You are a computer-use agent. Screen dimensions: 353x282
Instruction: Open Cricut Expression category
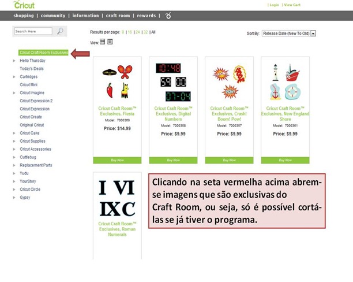(35, 109)
